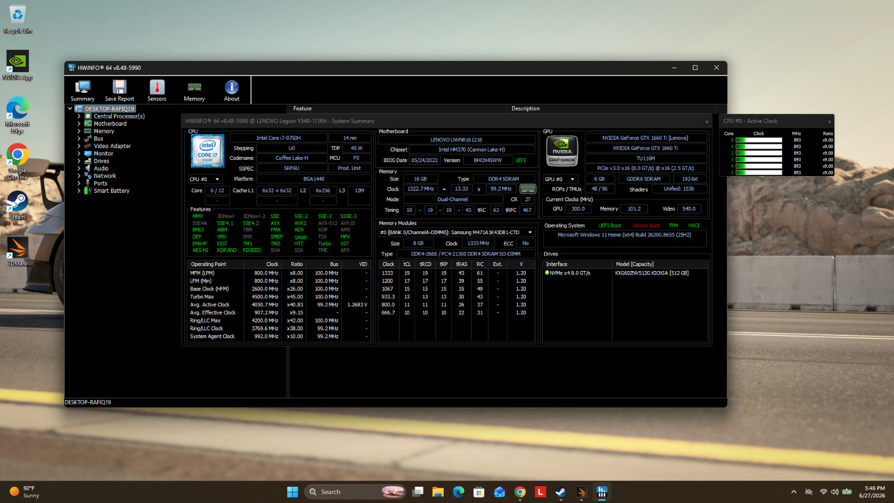Close the System Summary panel
The image size is (894, 503).
(x=707, y=121)
